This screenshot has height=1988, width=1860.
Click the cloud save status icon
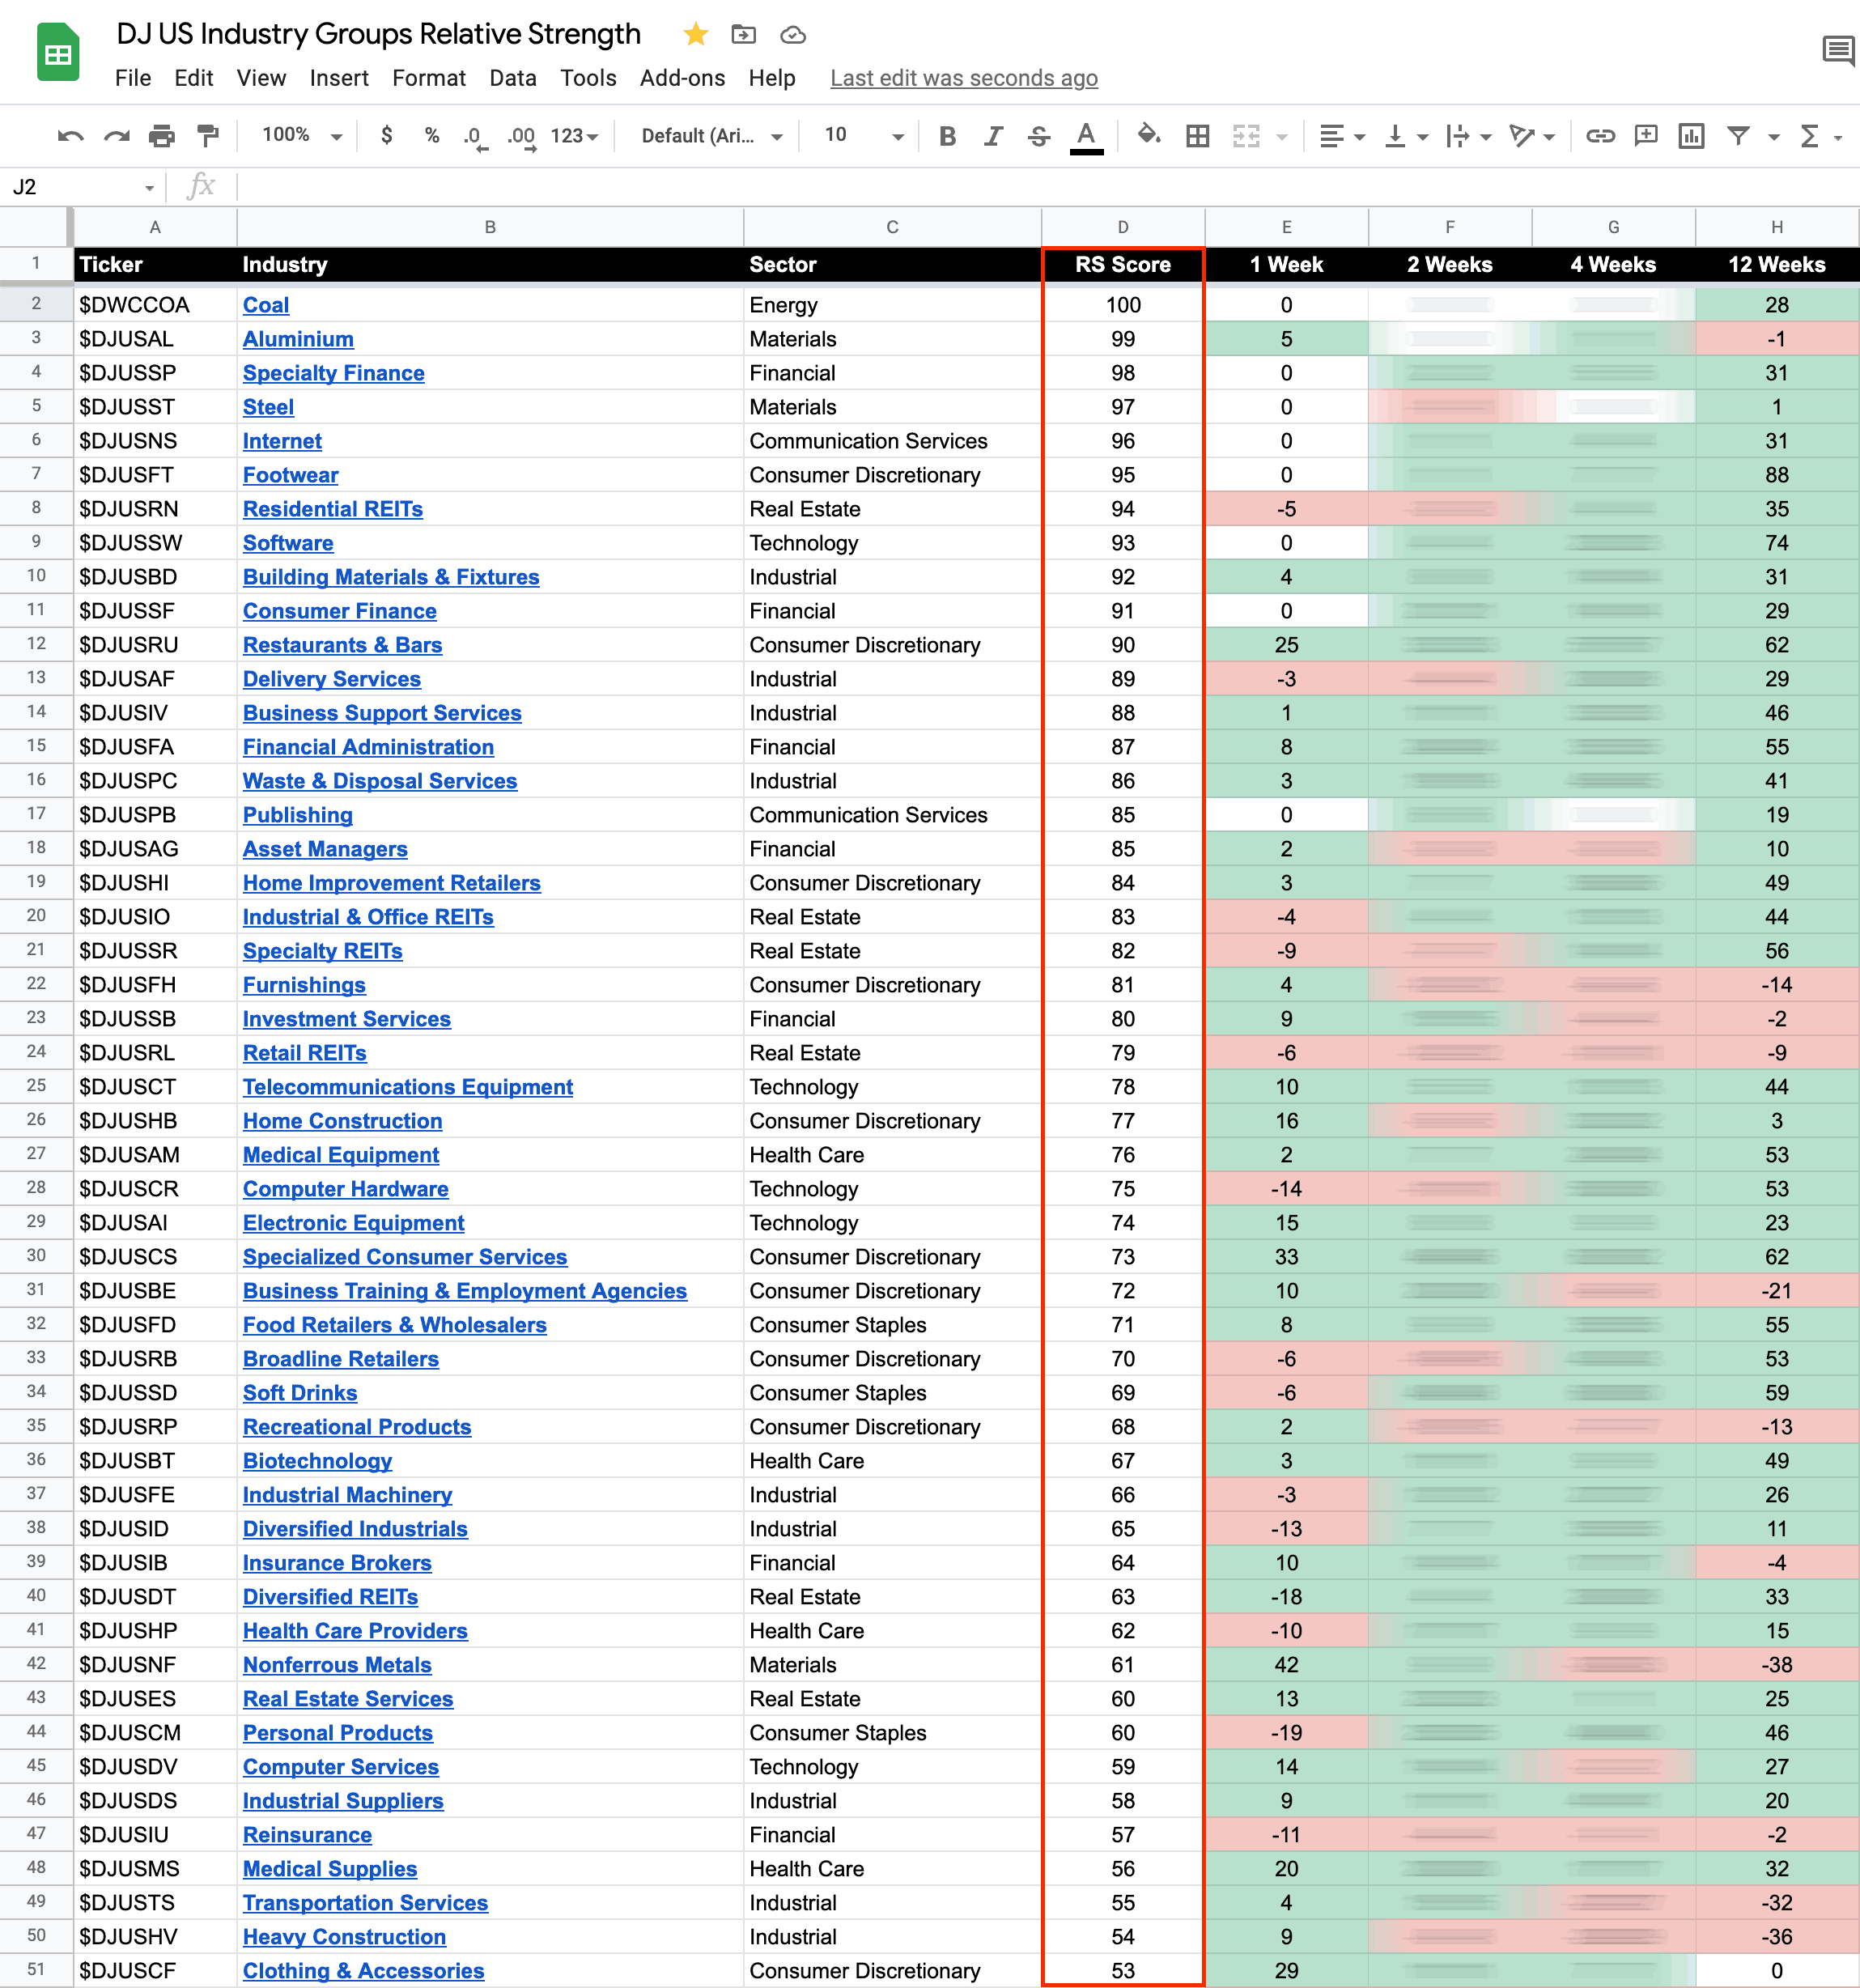793,35
